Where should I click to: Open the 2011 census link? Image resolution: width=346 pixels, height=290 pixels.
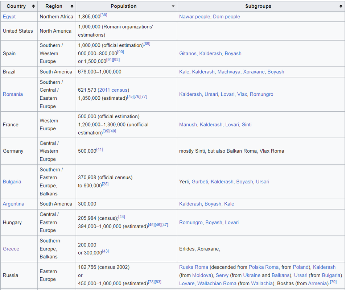point(113,90)
